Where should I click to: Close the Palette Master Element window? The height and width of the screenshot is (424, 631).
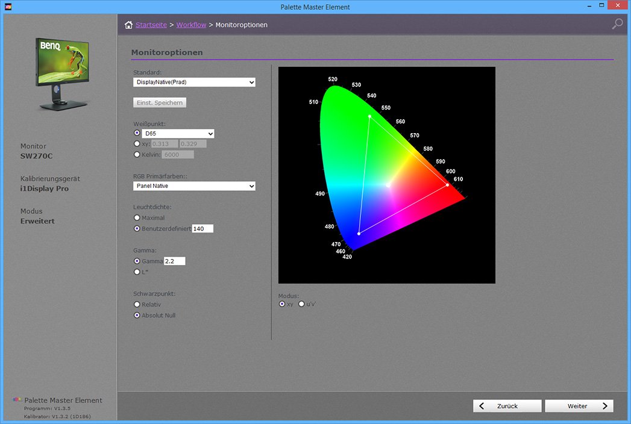tap(618, 5)
